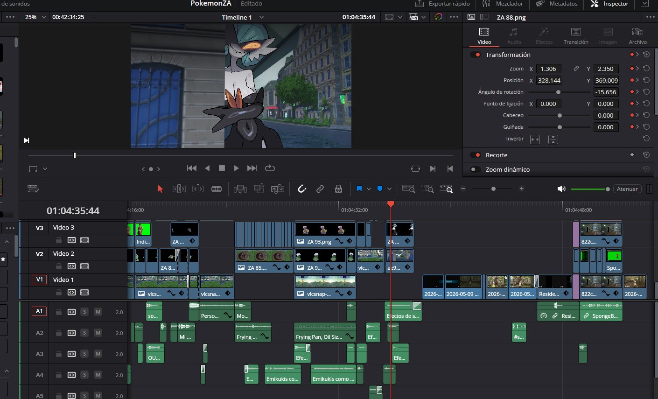658x399 pixels.
Task: Open the Timeline 1 selector dropdown
Action: point(261,17)
